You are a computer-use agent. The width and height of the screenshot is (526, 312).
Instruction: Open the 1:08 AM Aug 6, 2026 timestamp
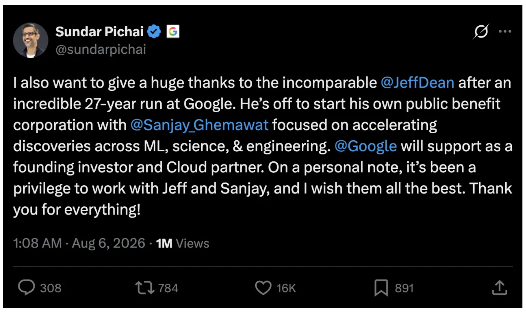click(79, 243)
